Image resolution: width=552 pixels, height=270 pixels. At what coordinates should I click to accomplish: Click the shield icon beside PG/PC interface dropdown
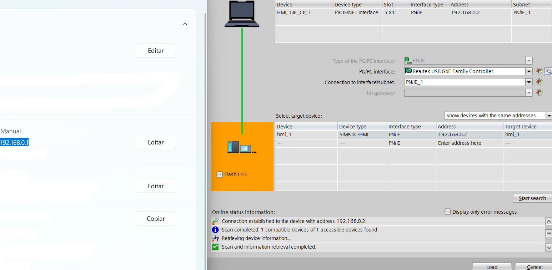539,71
